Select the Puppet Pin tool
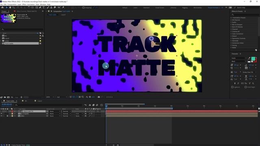This screenshot has height=146, width=260. [63, 7]
